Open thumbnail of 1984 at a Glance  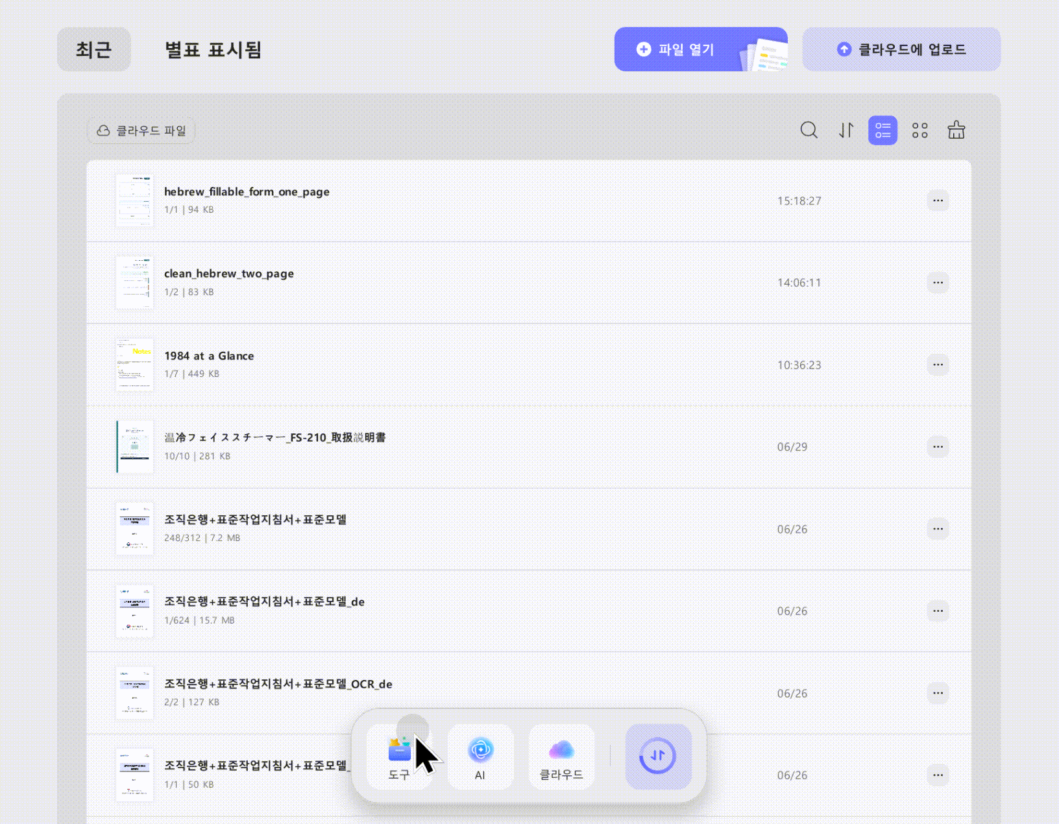135,365
